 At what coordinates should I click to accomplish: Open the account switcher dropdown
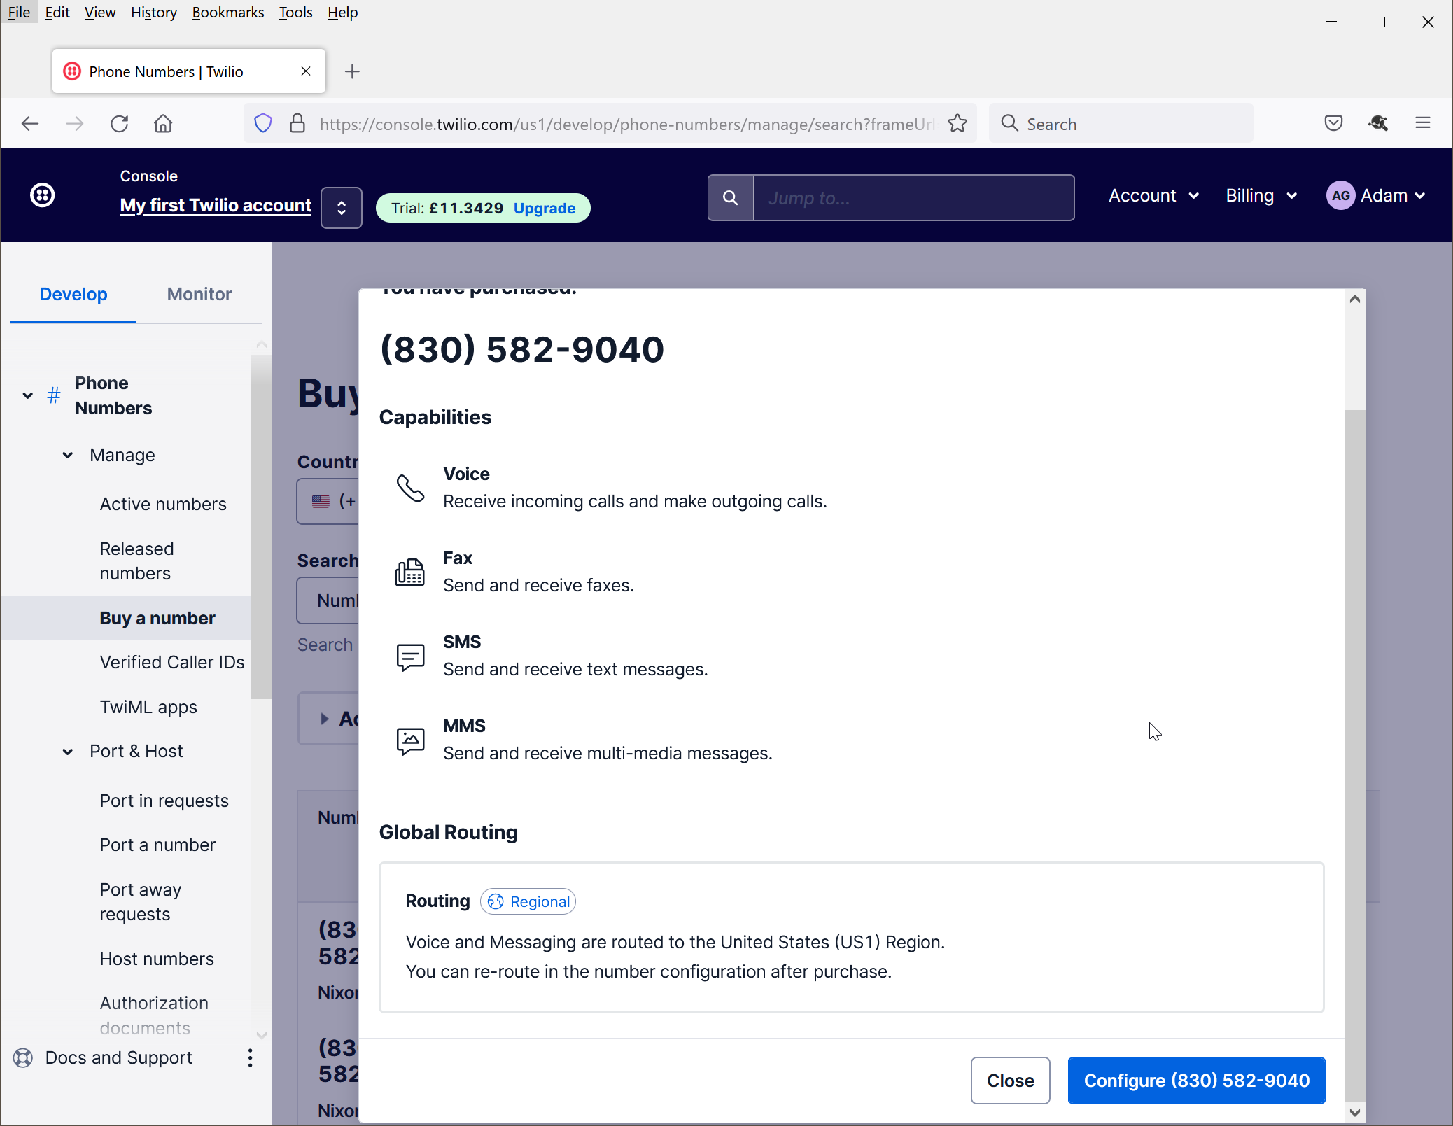click(342, 208)
